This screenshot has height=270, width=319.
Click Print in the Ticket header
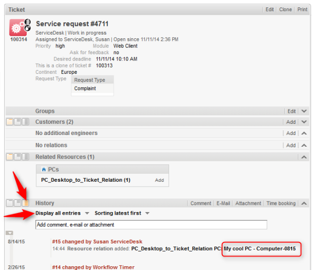(x=303, y=10)
